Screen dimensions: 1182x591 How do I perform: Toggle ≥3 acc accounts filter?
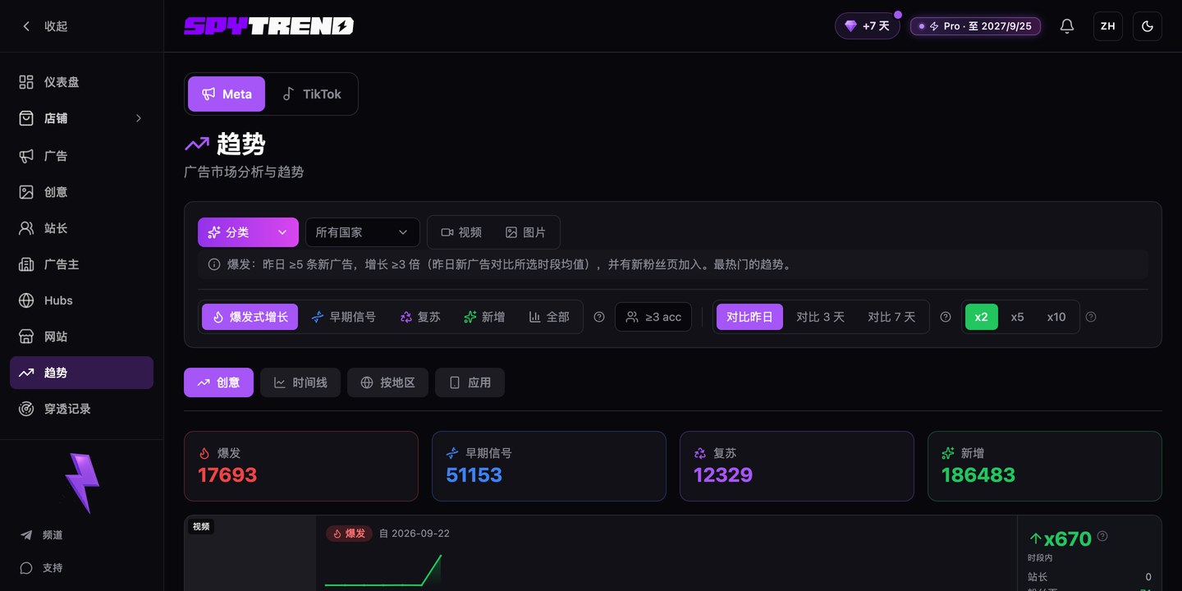coord(653,317)
